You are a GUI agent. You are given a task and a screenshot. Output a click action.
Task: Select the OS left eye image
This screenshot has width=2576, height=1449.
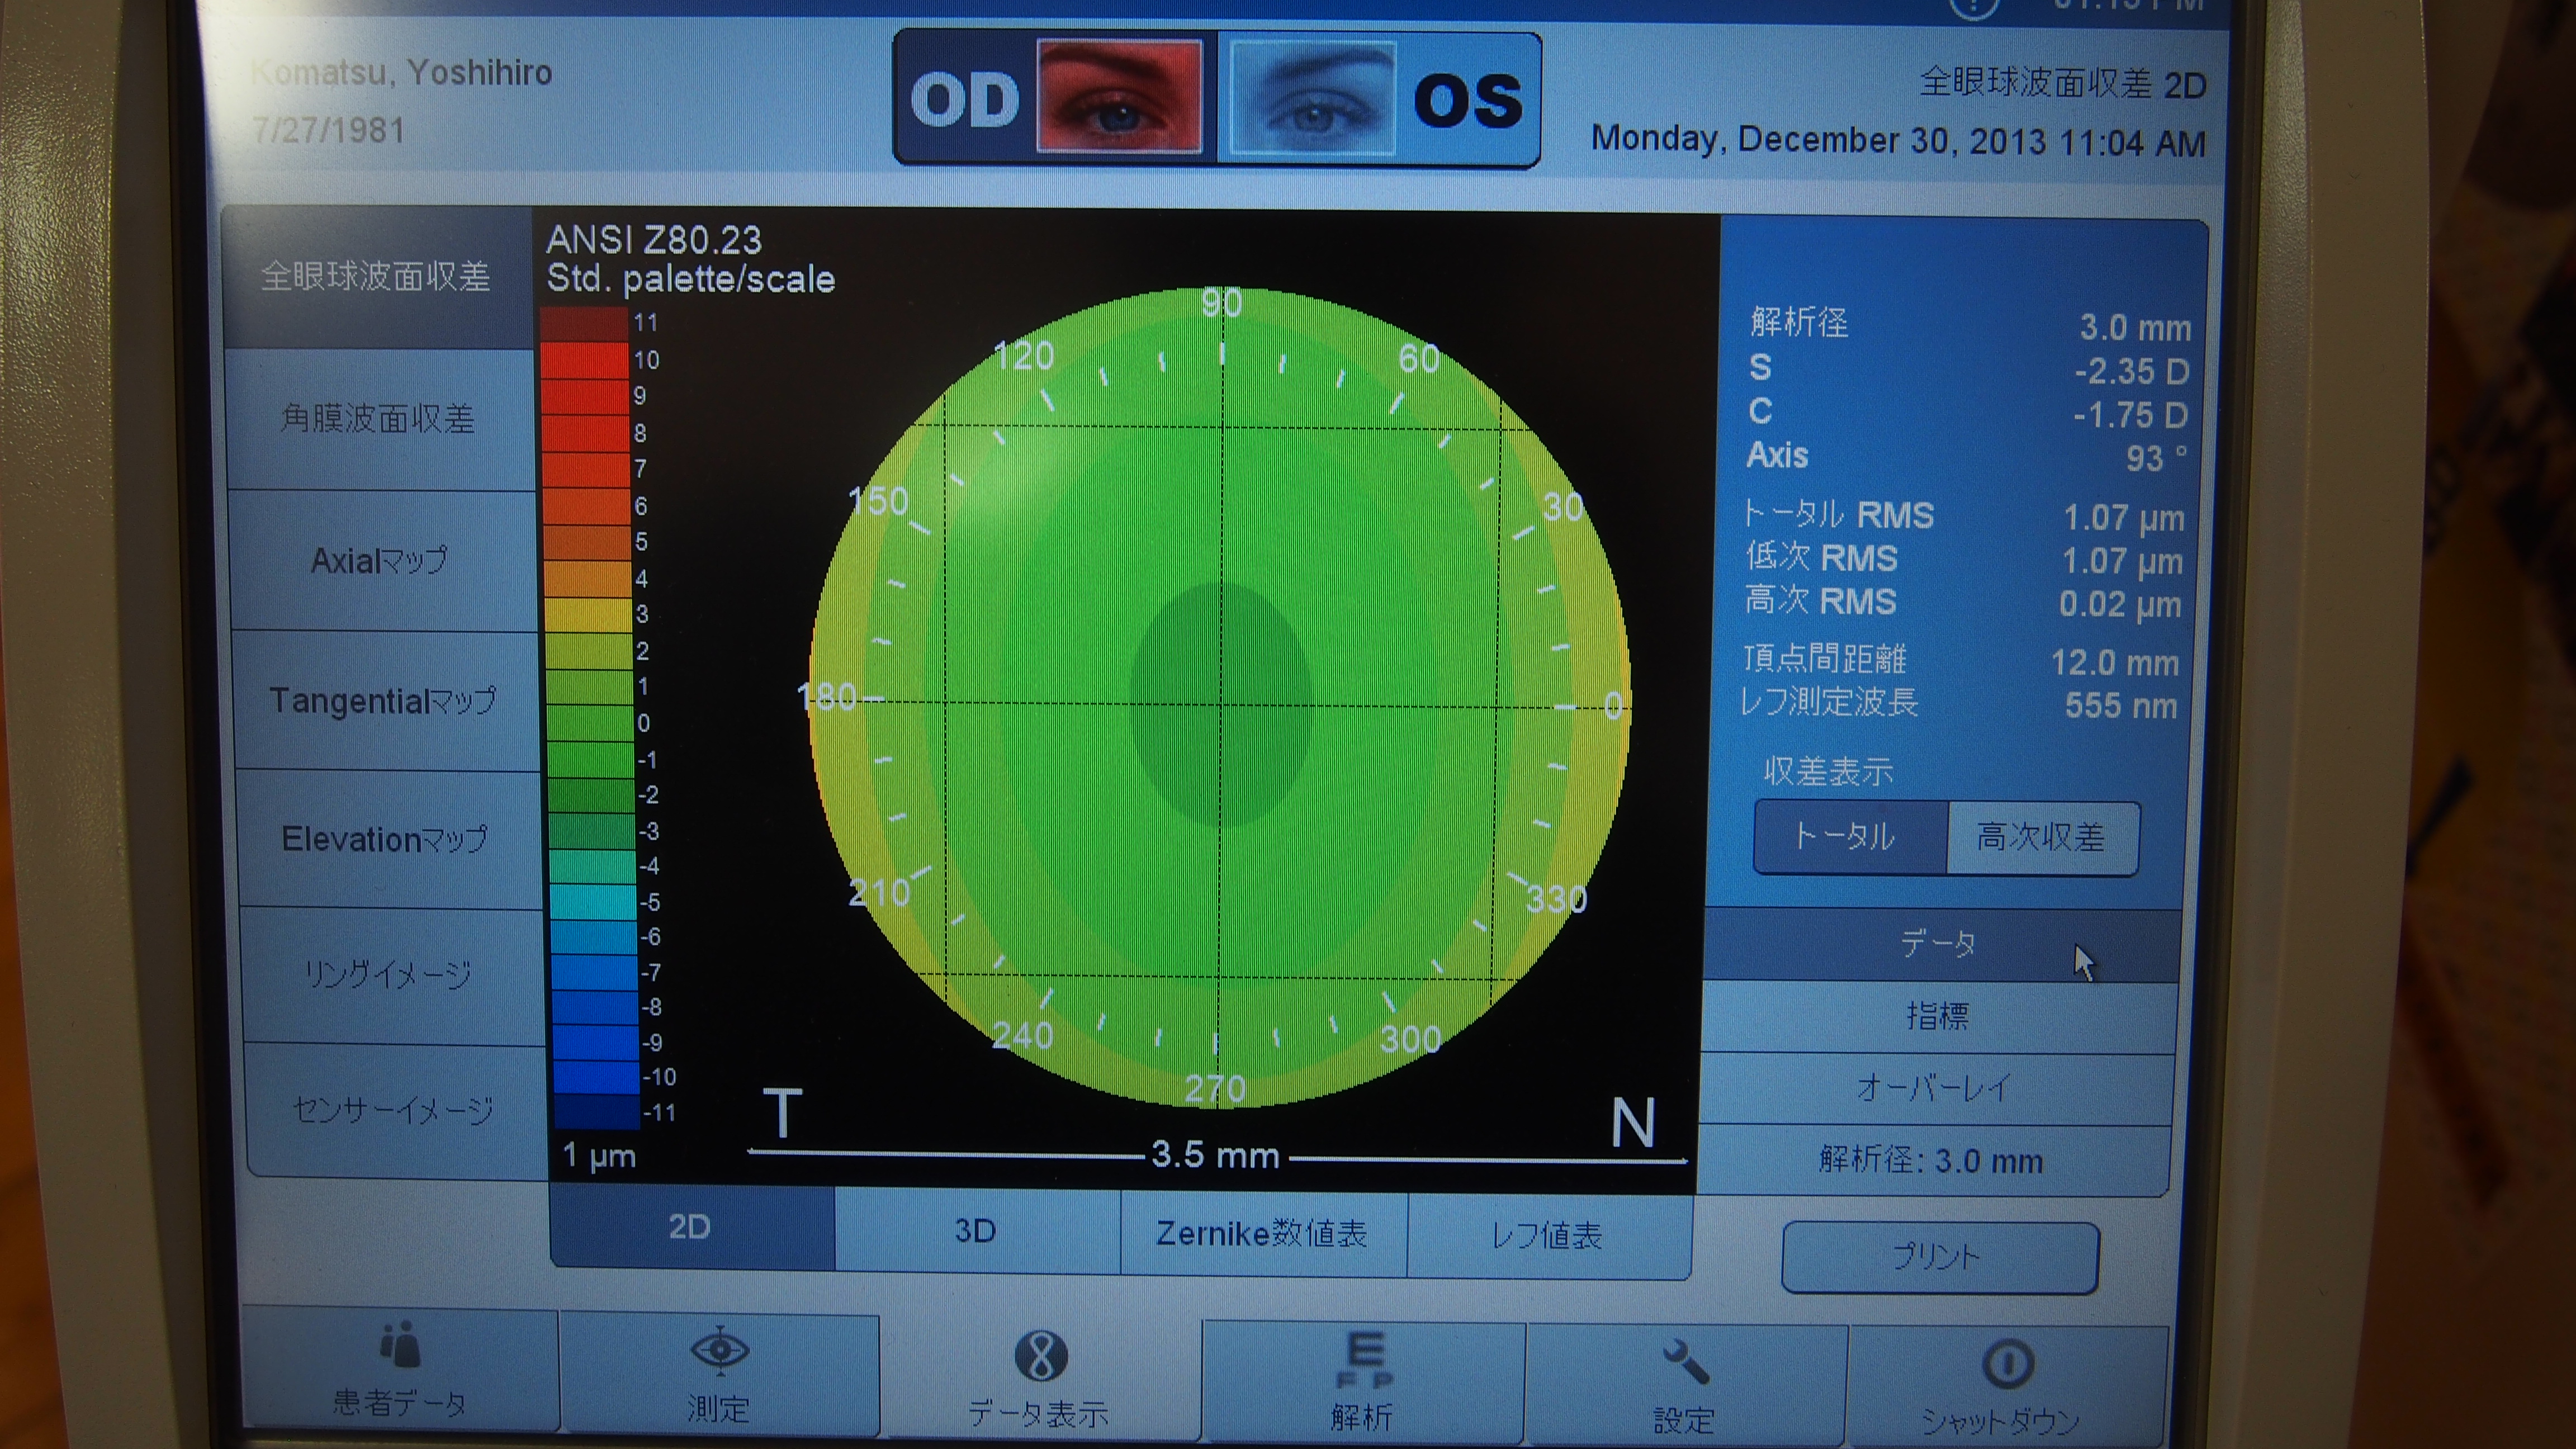(1313, 99)
